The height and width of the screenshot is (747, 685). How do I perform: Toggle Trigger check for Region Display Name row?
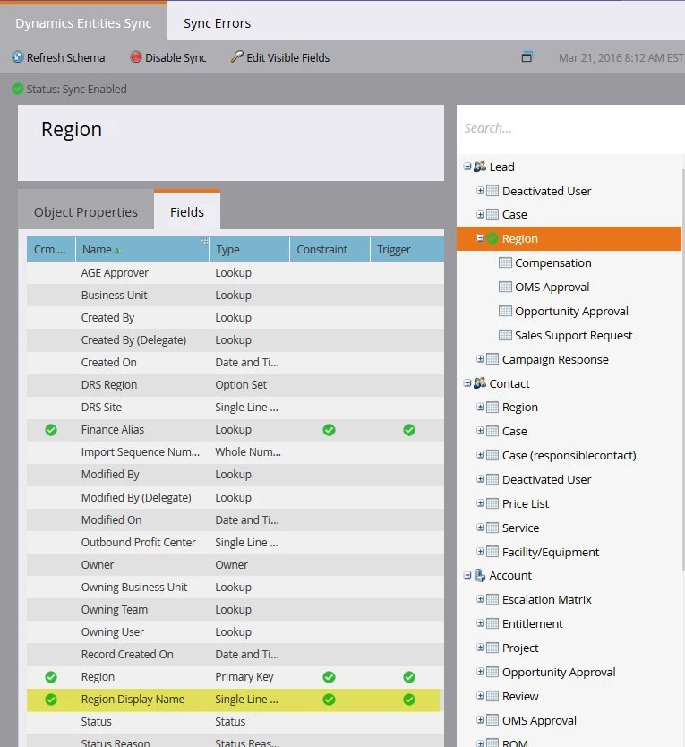[x=408, y=700]
